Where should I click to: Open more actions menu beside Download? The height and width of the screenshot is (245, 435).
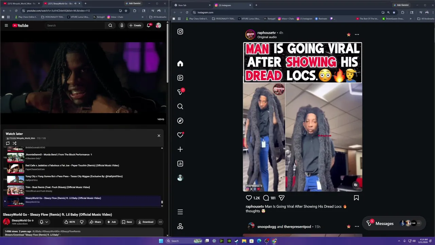160,222
